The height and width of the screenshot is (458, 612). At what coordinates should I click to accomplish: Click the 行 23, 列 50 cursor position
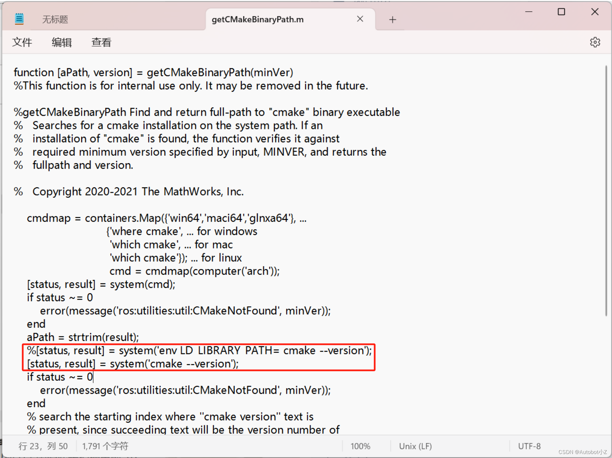tap(43, 446)
